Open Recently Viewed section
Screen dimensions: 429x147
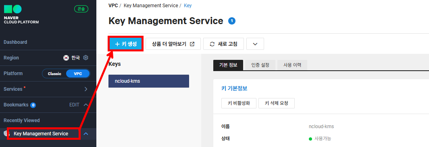22,120
